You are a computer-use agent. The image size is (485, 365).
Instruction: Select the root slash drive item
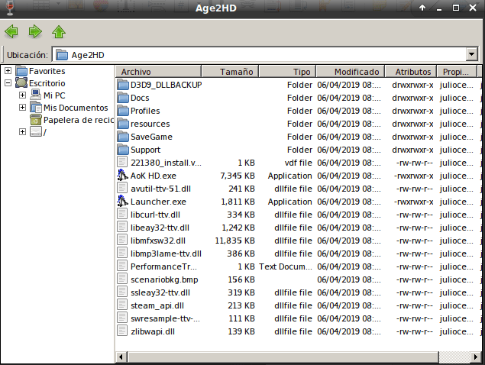coord(45,132)
